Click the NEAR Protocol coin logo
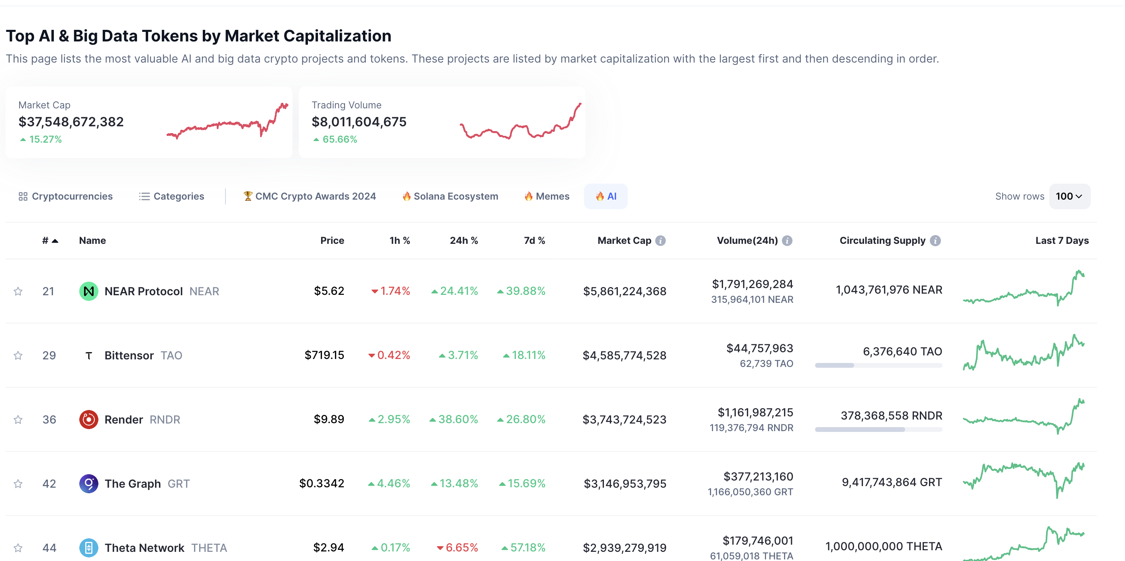Viewport: 1125px width, 561px height. click(x=88, y=291)
